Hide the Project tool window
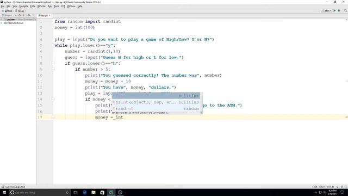348x196 pixels. coord(34,15)
